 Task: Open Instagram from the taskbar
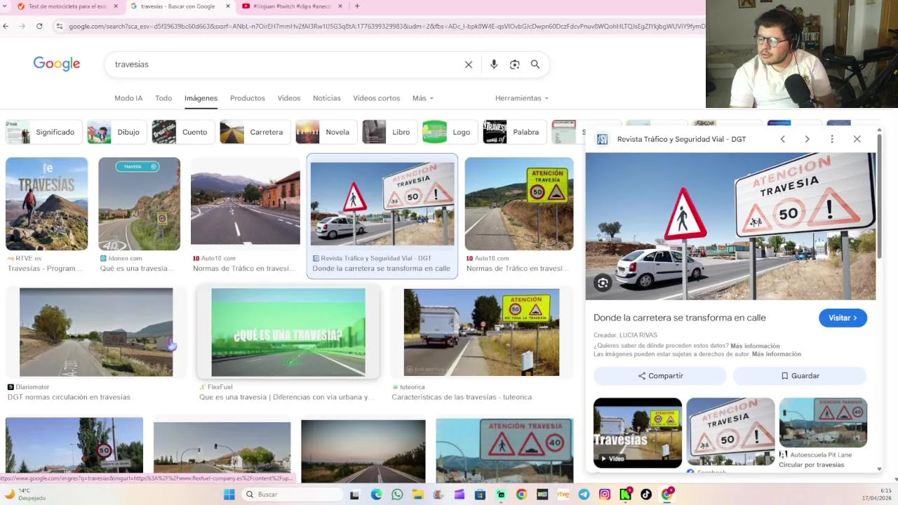point(604,494)
